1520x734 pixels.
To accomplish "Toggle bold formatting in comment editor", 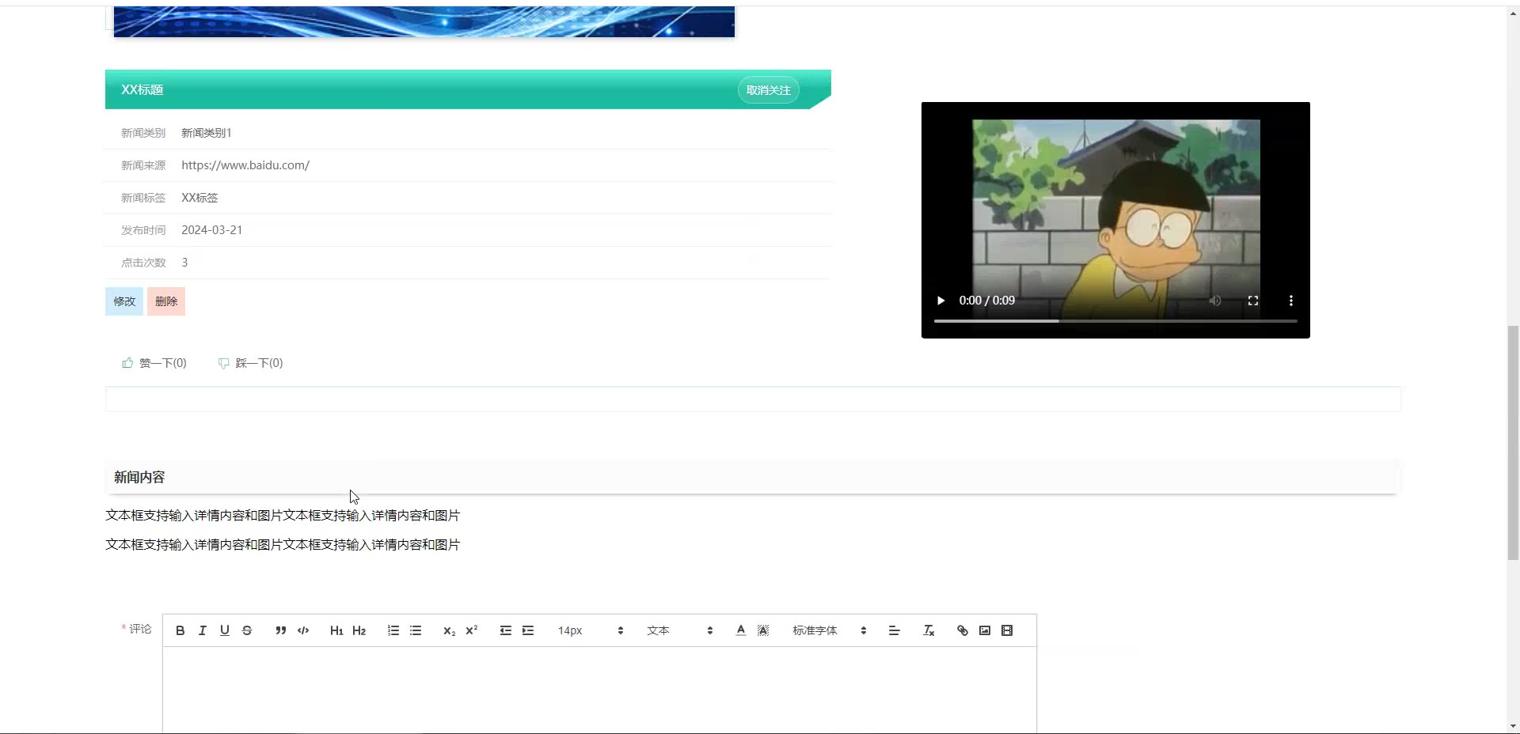I will click(x=180, y=630).
